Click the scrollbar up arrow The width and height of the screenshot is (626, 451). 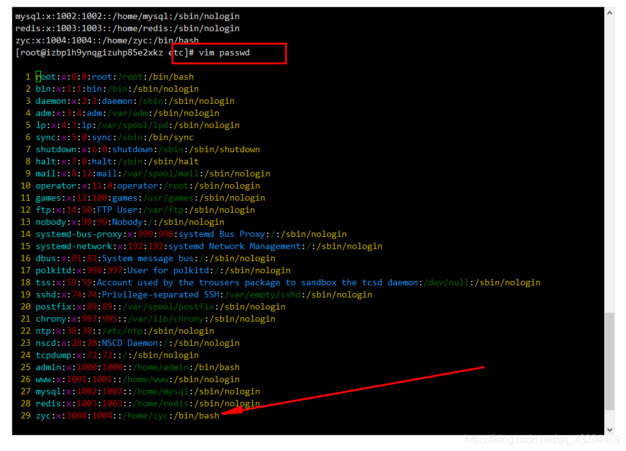tap(609, 13)
